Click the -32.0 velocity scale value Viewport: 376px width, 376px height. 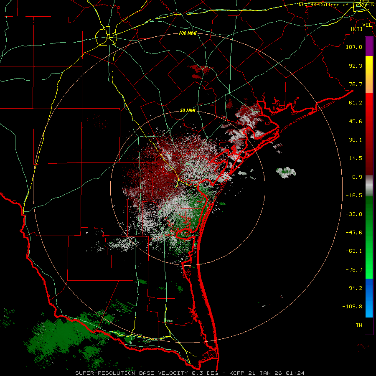coord(354,214)
